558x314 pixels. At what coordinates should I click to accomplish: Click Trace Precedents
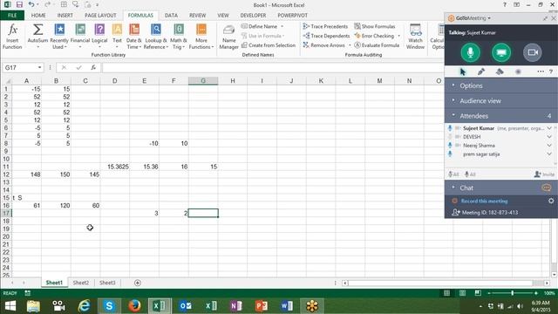325,26
